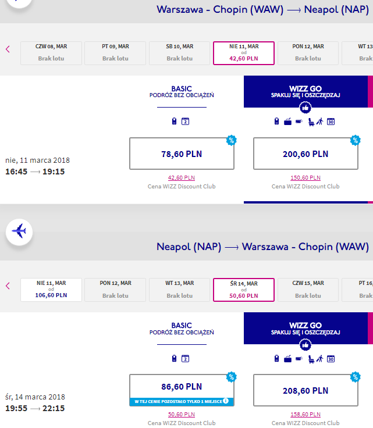Click calendar 30 icon in outbound WIZZ GO features
The height and width of the screenshot is (428, 373).
tap(331, 122)
